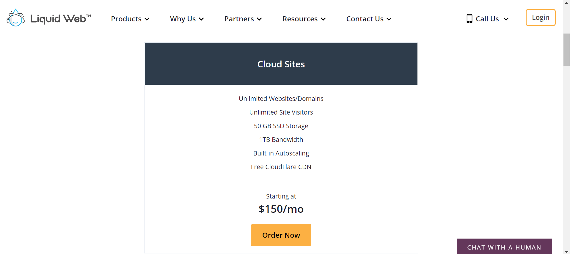Image resolution: width=570 pixels, height=254 pixels.
Task: Open the Products menu
Action: 130,19
